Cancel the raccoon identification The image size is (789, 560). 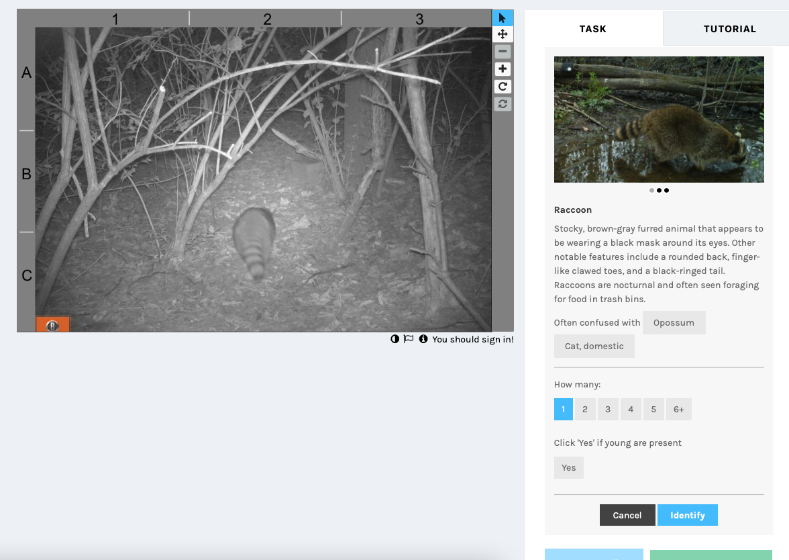(627, 515)
